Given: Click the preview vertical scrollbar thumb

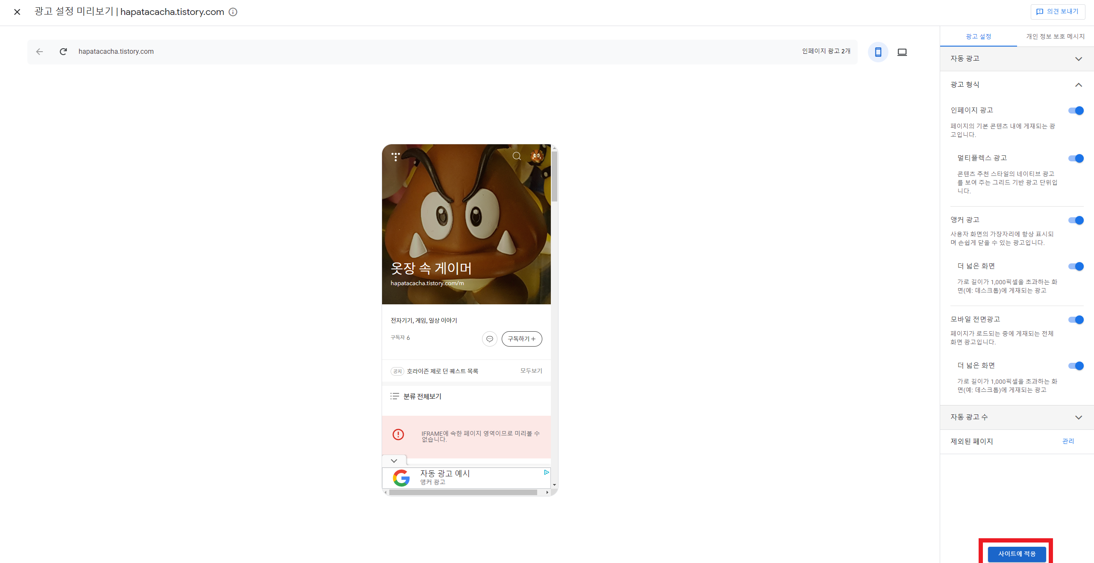Looking at the screenshot, I should point(554,176).
